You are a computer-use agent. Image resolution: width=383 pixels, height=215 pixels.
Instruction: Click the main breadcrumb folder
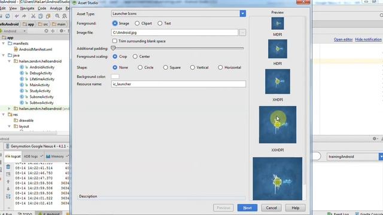point(59,24)
